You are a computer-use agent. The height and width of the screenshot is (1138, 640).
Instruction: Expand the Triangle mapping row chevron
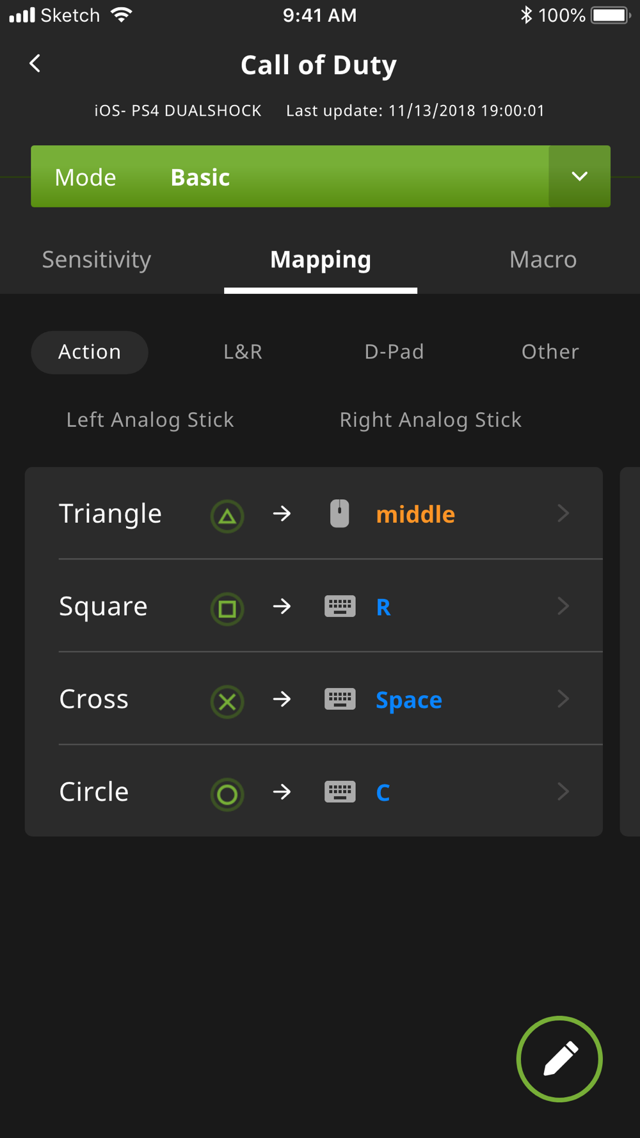[x=563, y=513]
